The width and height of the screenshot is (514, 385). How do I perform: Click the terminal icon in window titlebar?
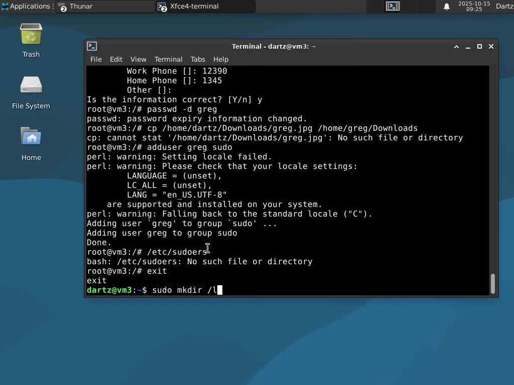pyautogui.click(x=92, y=46)
